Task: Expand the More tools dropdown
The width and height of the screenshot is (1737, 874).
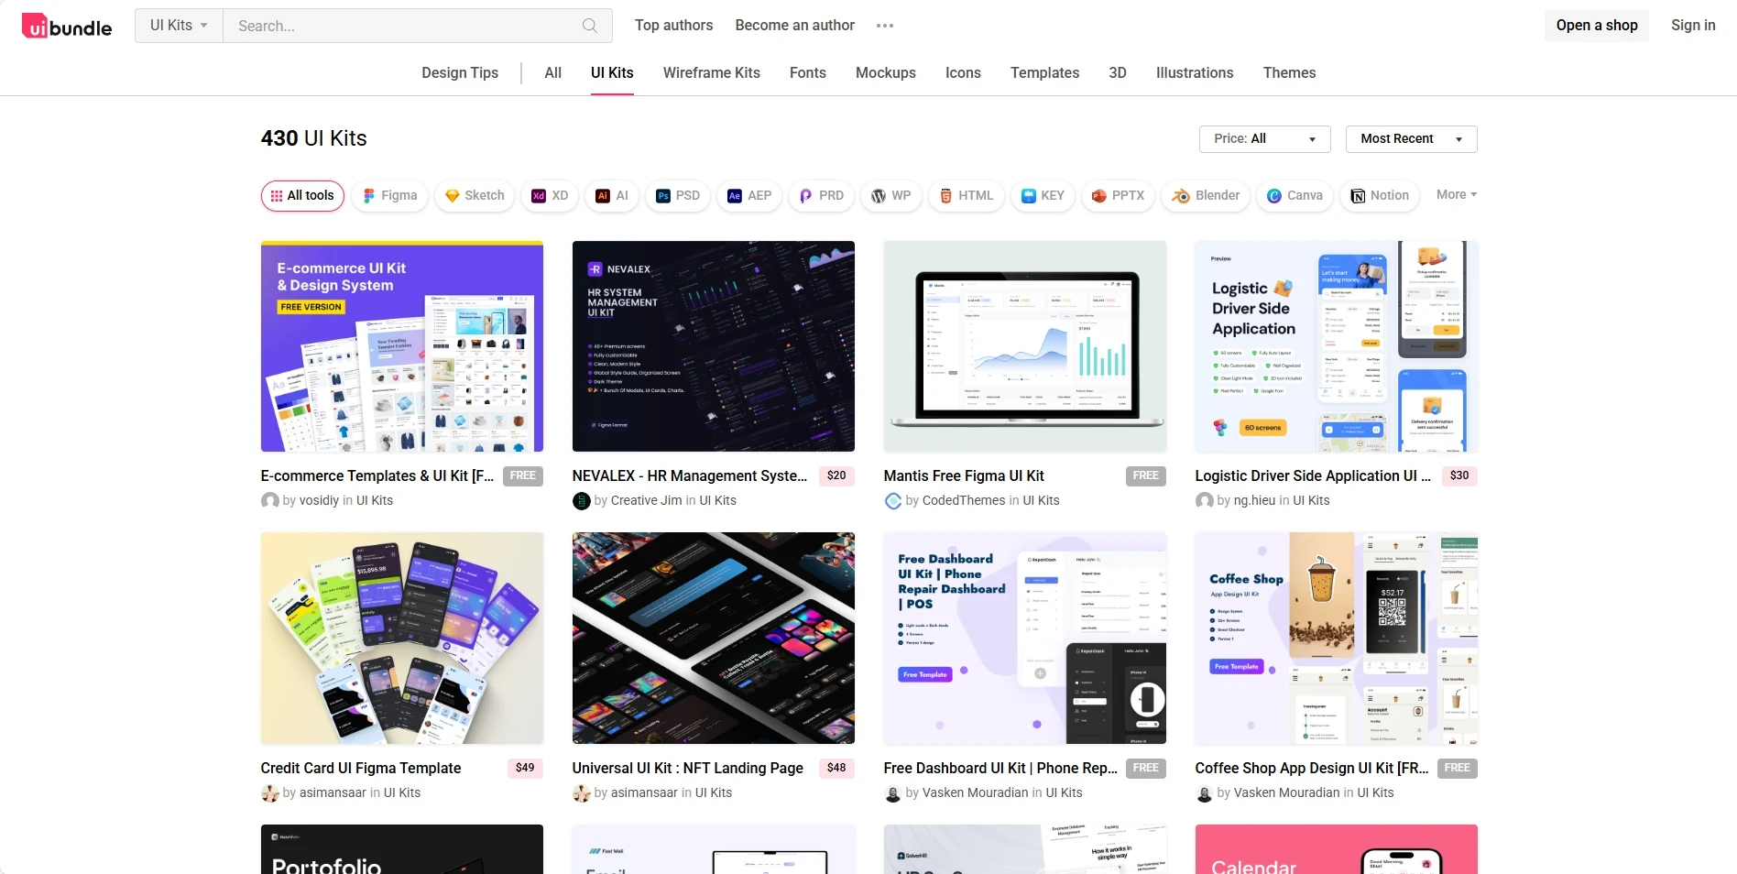Action: coord(1456,195)
